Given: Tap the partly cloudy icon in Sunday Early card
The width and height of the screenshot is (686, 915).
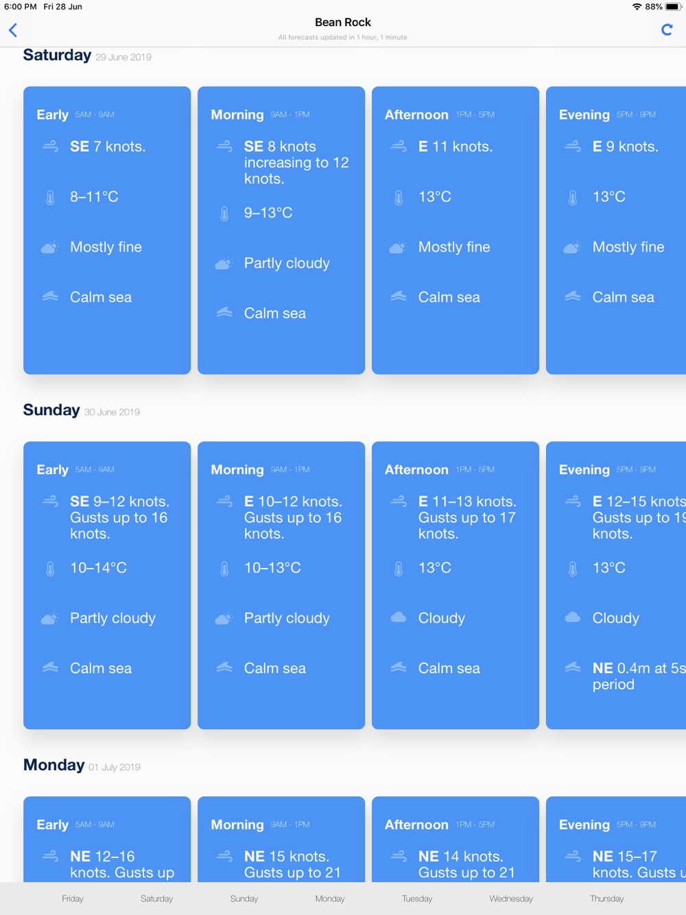Looking at the screenshot, I should [x=50, y=619].
